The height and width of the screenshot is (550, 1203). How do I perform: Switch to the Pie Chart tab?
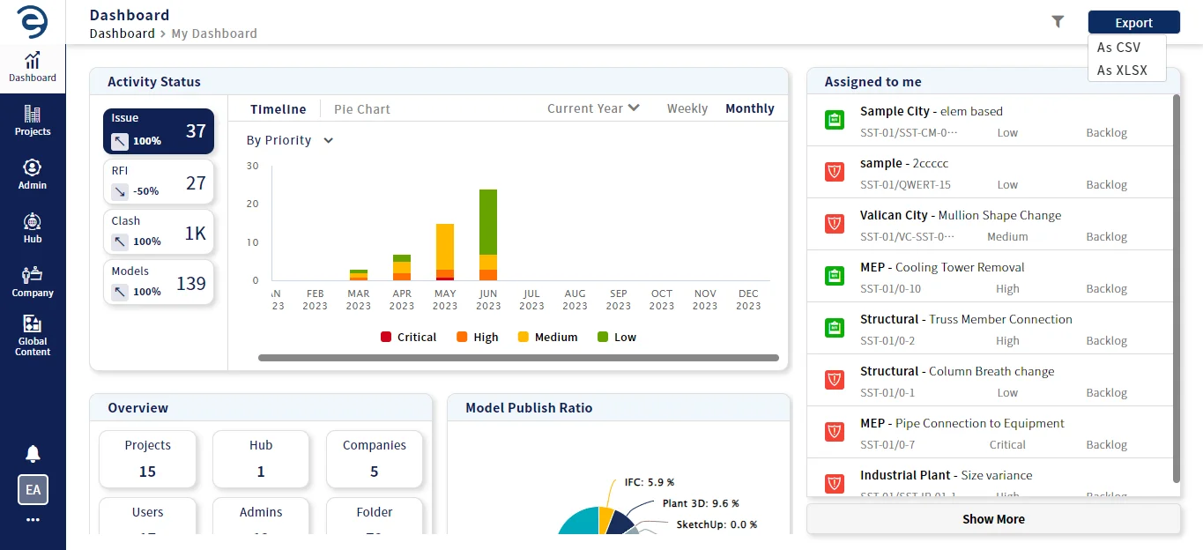coord(362,109)
